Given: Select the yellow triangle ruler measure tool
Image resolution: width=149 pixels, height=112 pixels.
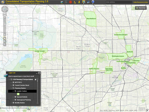Looking at the screenshot, I should point(75,2).
